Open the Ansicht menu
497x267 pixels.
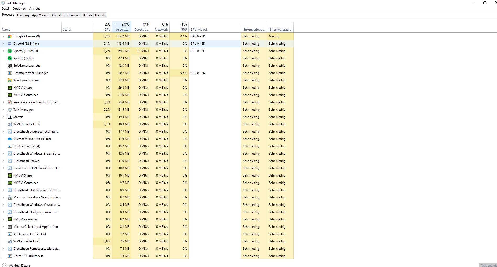click(35, 9)
